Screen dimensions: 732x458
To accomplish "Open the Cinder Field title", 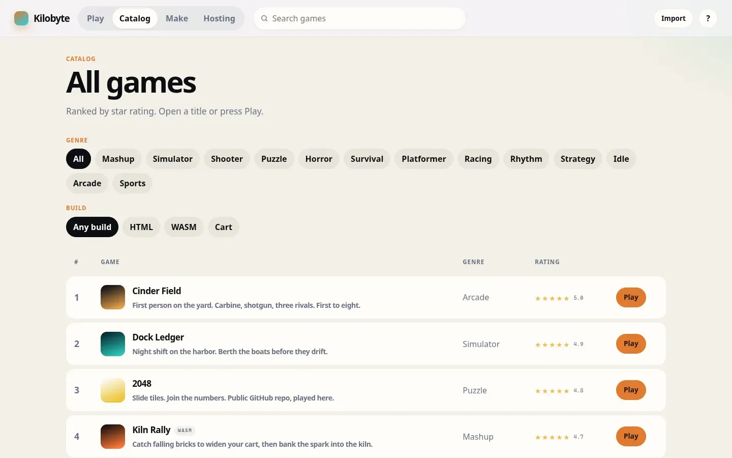I will click(x=157, y=291).
